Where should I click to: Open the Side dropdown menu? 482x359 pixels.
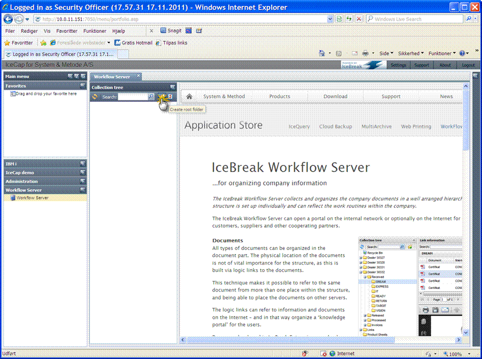point(386,53)
